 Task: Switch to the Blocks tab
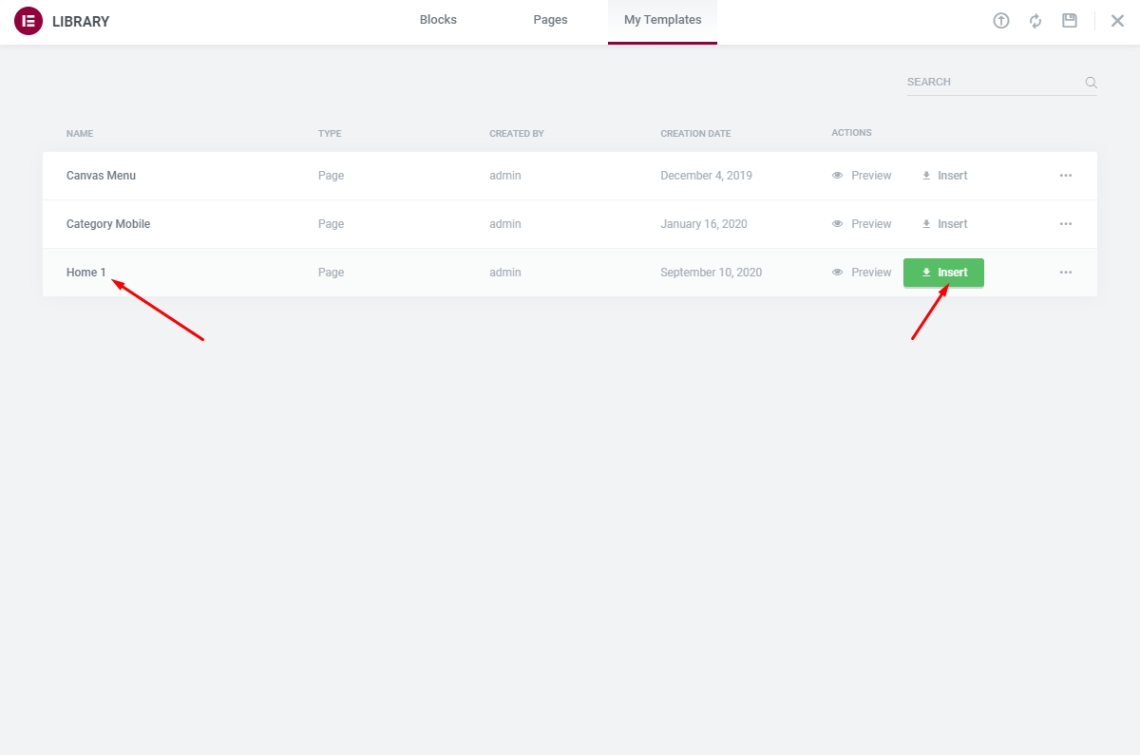pos(438,20)
